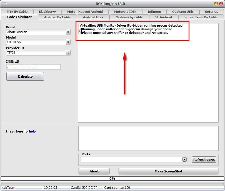Open the Android By Cable tab
This screenshot has height=191, width=225.
[57, 17]
